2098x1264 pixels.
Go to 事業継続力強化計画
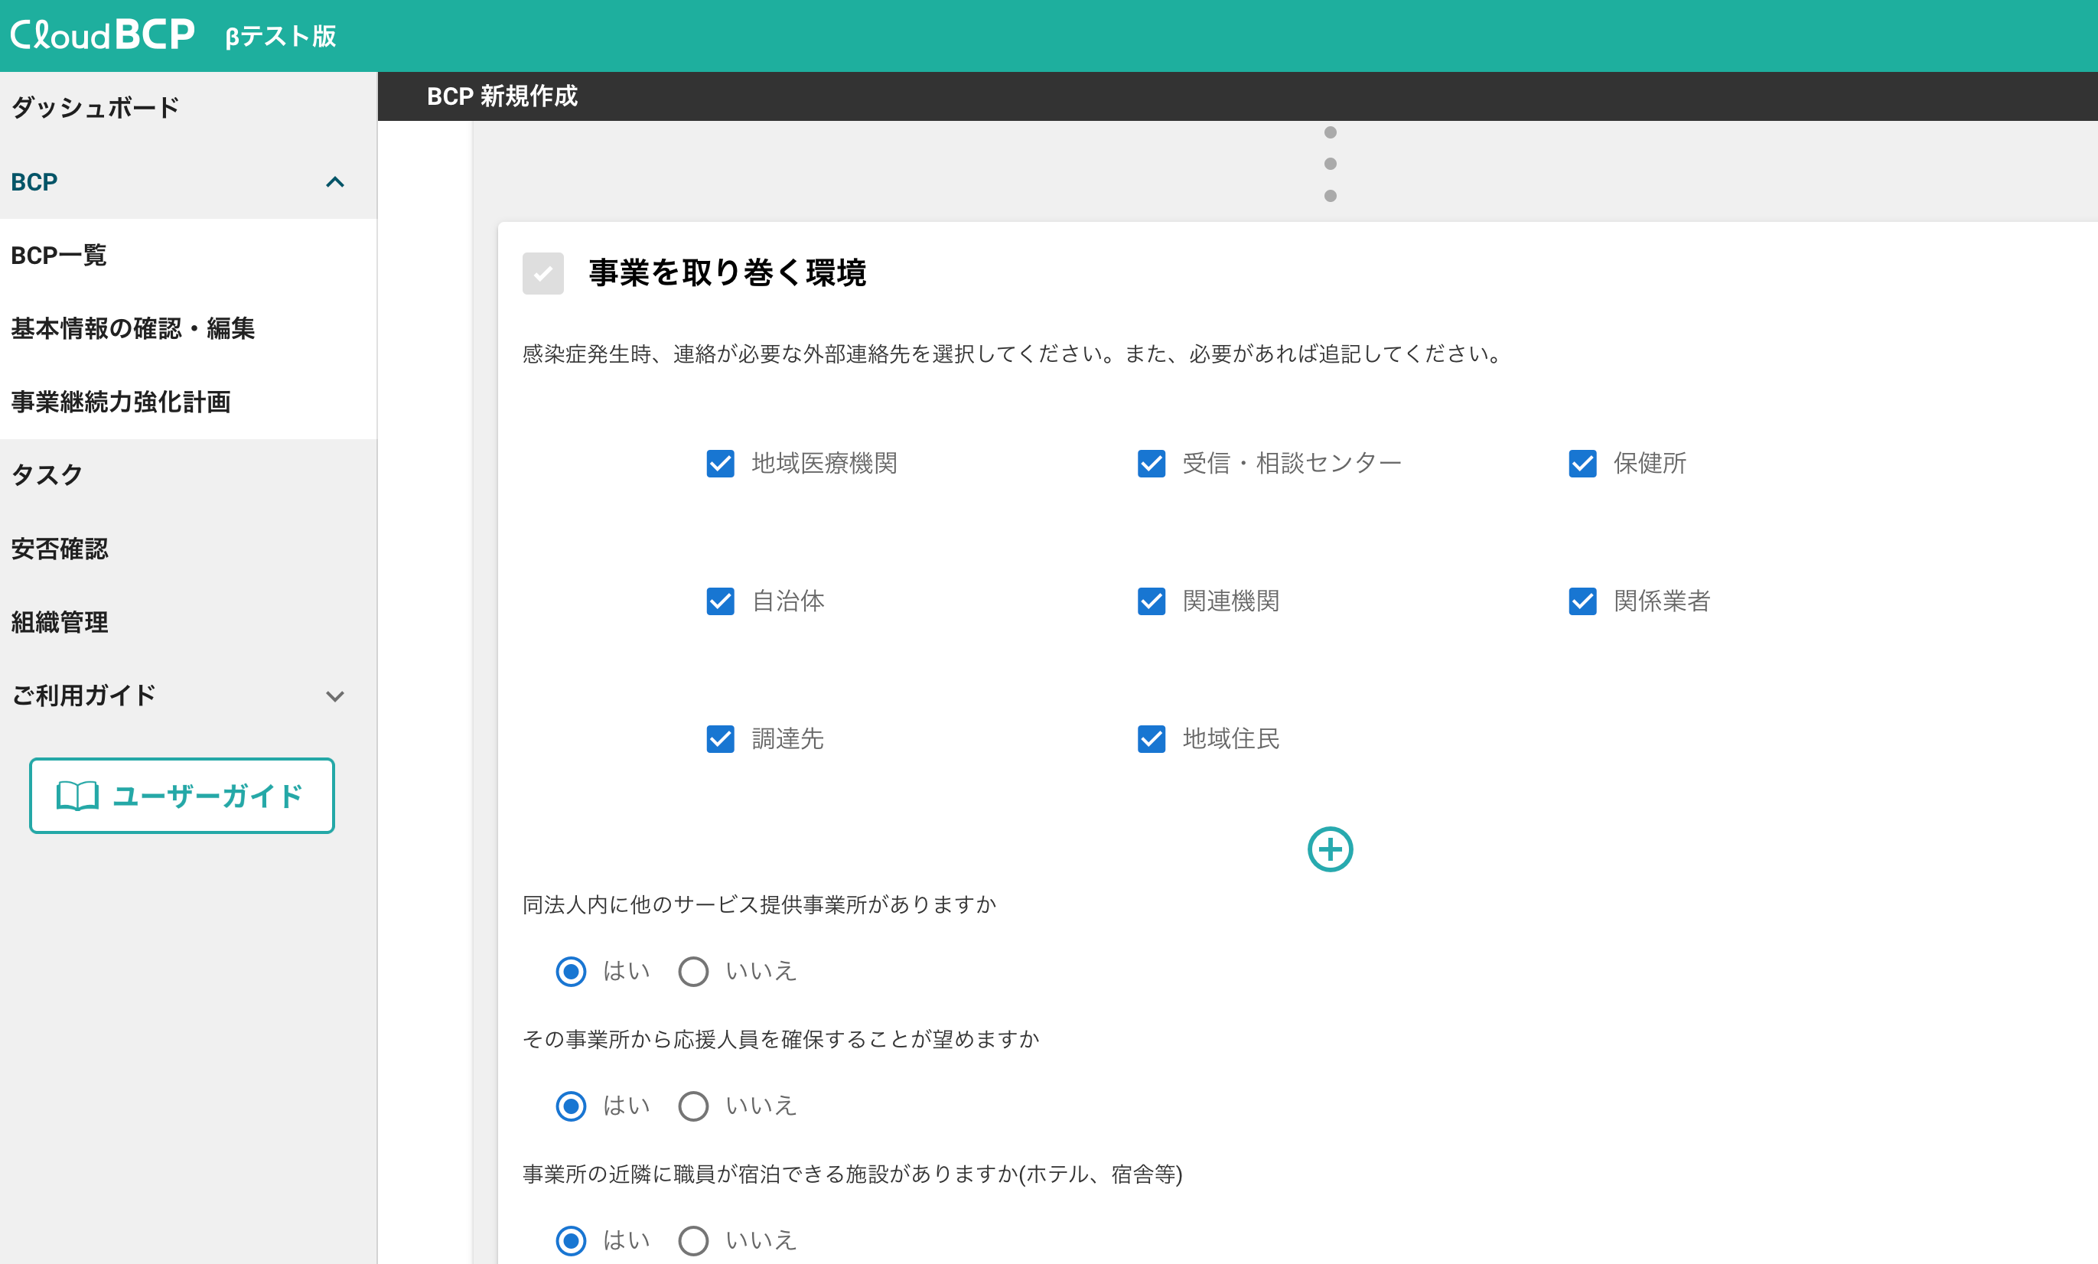coord(121,402)
